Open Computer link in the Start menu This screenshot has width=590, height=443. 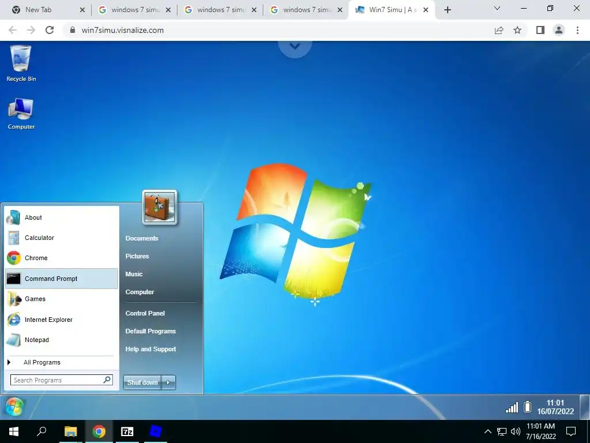[x=139, y=292]
